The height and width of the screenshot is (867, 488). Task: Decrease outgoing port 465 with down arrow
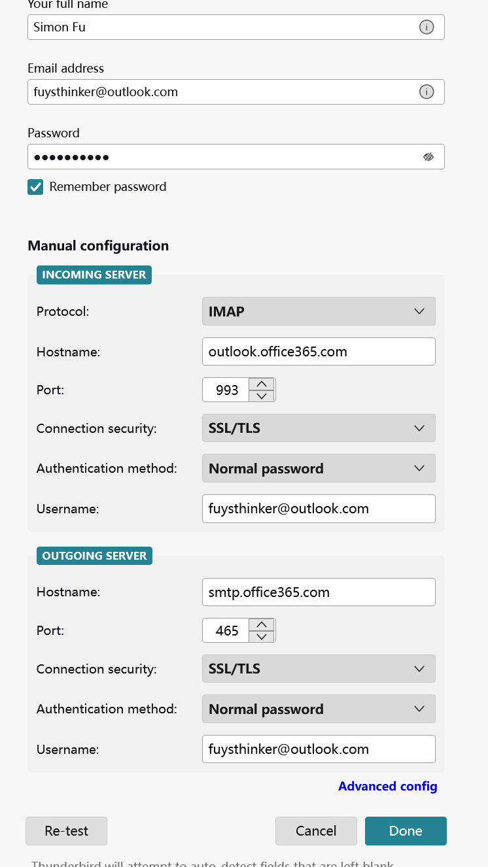click(262, 636)
